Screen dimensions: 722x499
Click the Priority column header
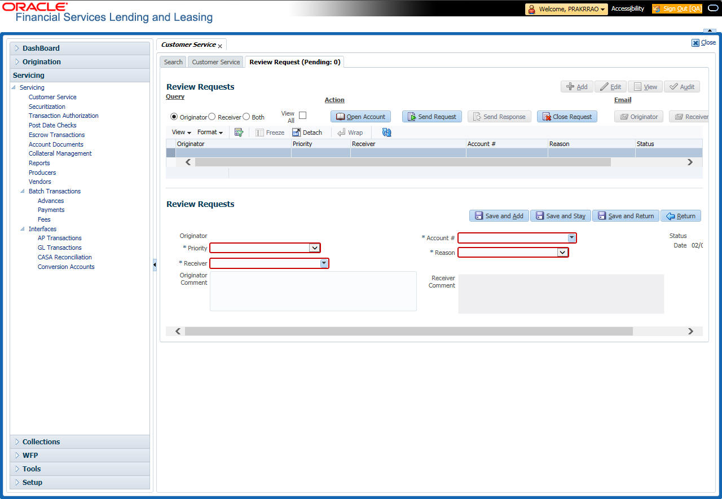(320, 144)
